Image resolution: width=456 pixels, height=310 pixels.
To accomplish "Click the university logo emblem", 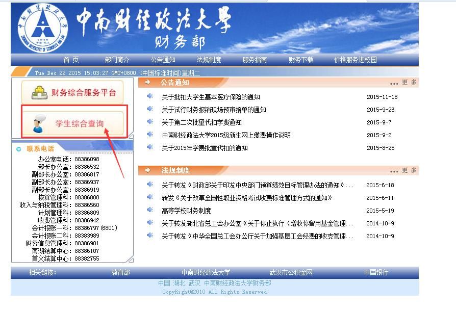I will [42, 27].
